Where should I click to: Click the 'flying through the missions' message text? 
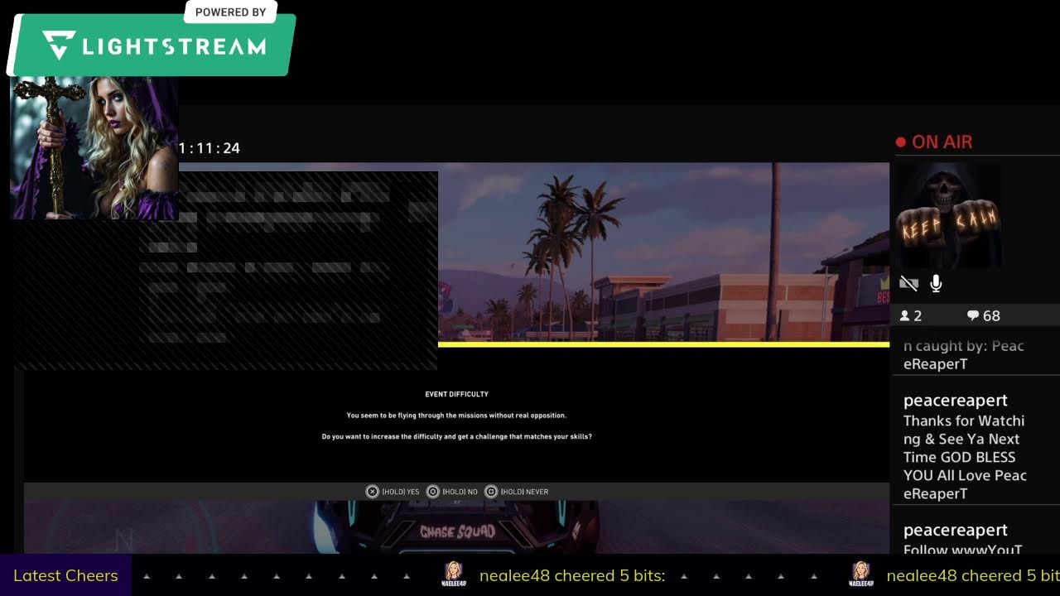pyautogui.click(x=456, y=416)
